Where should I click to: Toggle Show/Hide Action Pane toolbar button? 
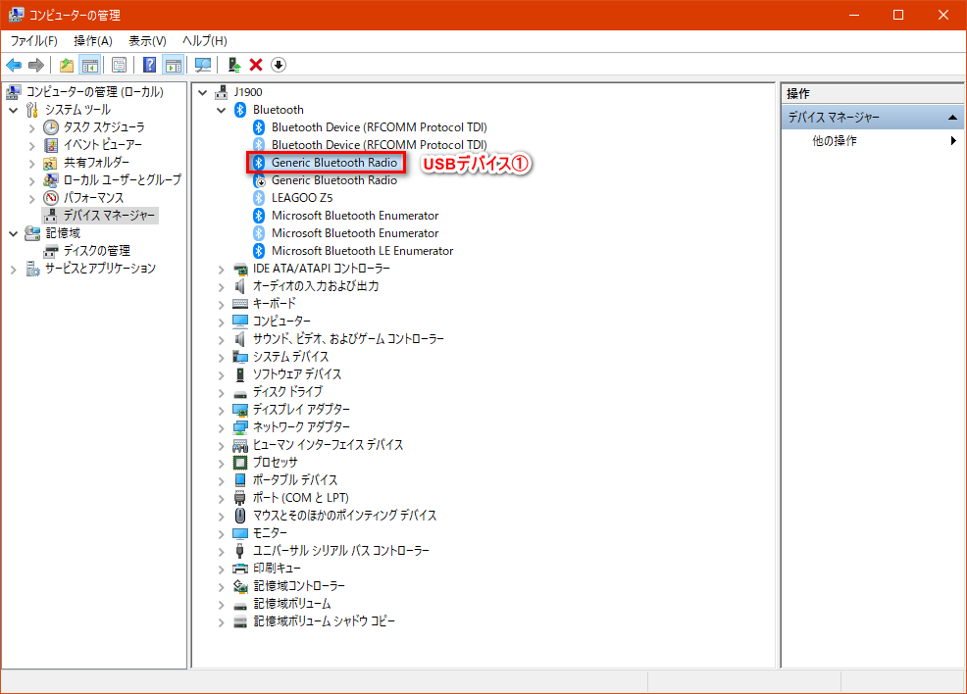point(174,65)
